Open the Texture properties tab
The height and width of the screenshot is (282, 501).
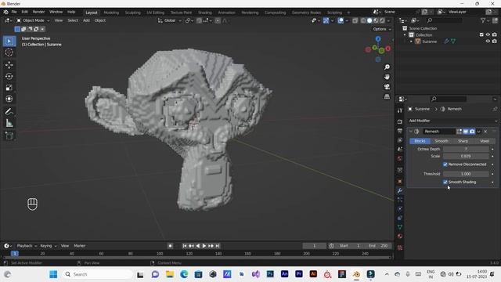pyautogui.click(x=400, y=248)
